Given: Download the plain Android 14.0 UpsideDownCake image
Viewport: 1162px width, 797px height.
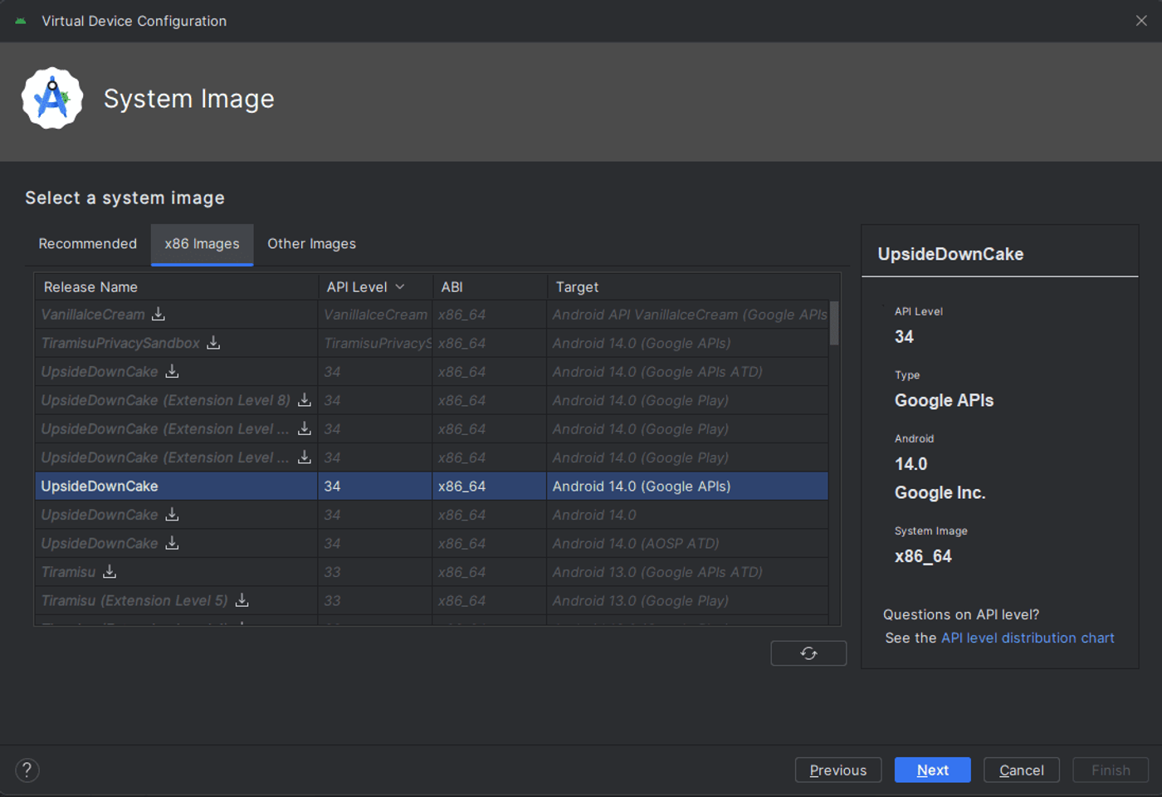Looking at the screenshot, I should [x=172, y=514].
